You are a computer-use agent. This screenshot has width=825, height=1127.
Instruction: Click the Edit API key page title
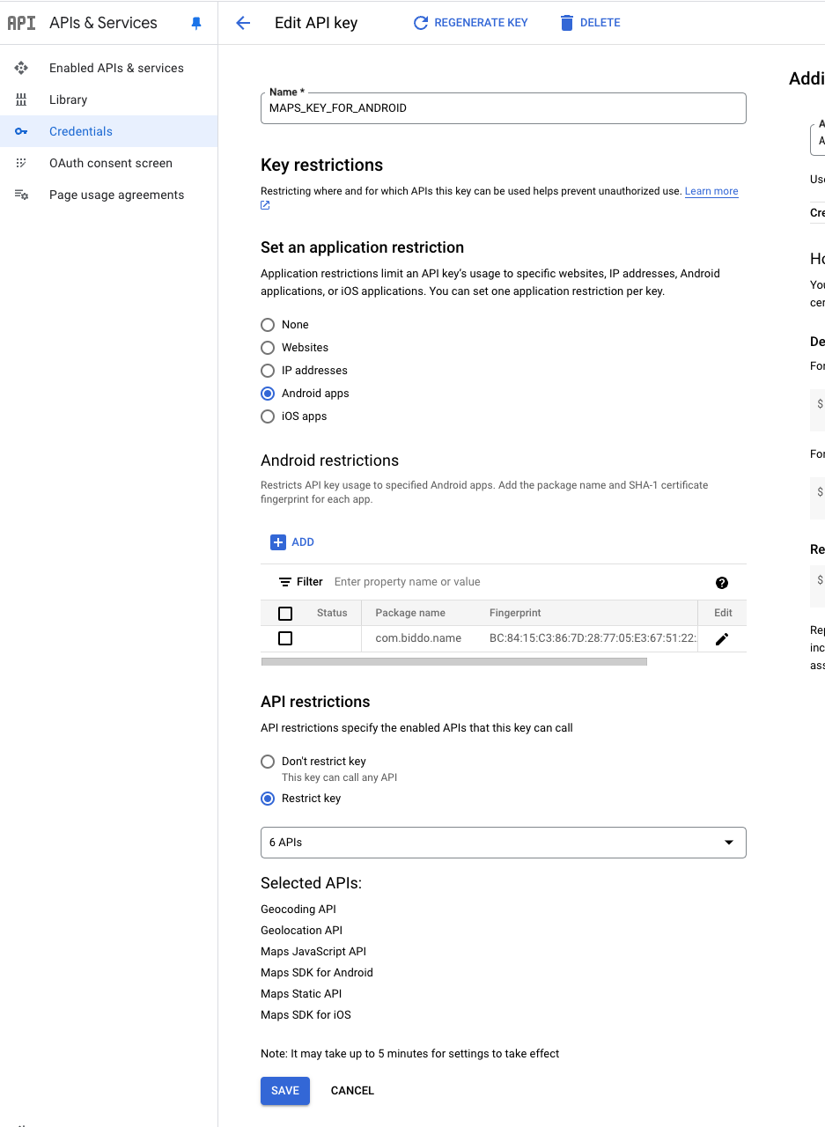[316, 23]
